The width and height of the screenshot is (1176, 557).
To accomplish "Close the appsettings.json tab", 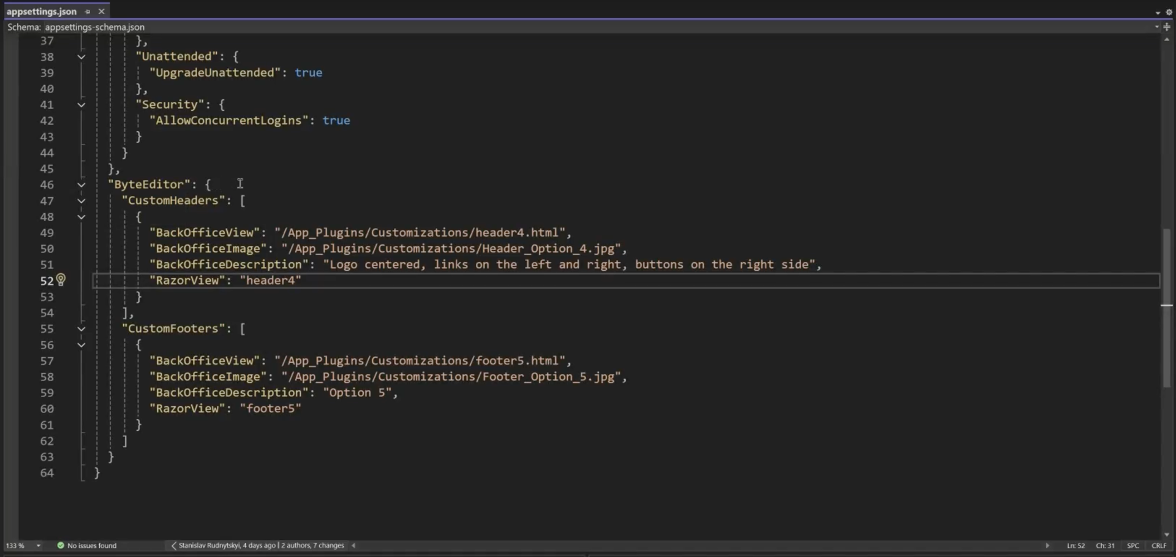I will click(102, 12).
